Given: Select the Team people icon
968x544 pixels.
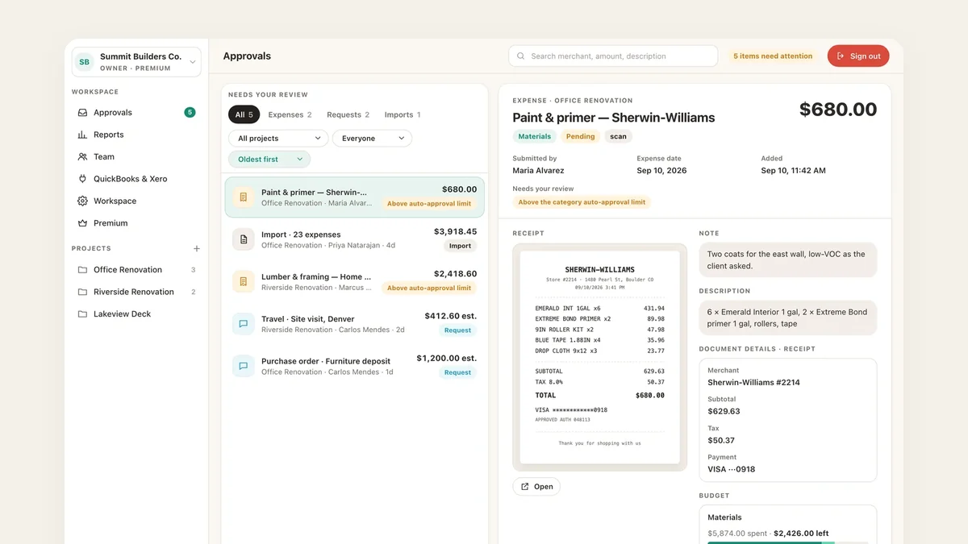Looking at the screenshot, I should pos(82,157).
